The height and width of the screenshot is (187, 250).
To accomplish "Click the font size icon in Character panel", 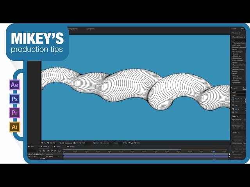I will coord(233,99).
